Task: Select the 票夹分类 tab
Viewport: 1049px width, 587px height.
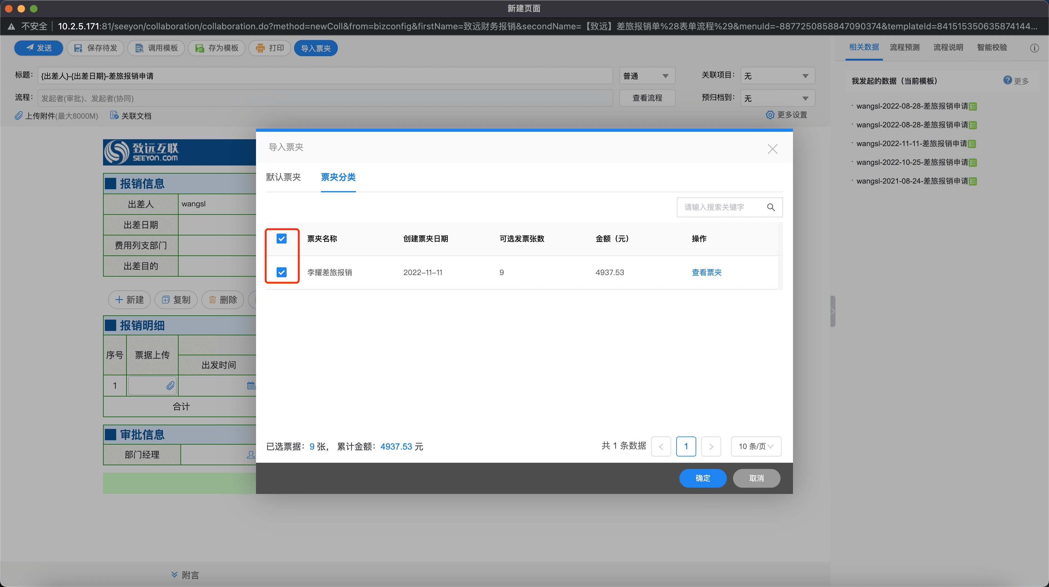Action: pos(338,177)
